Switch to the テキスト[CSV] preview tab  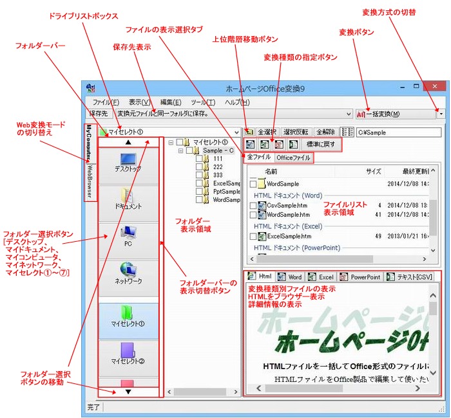[x=409, y=277]
